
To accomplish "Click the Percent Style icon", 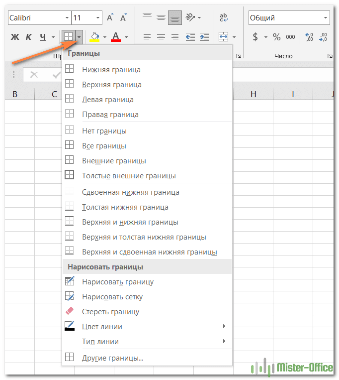I will 276,37.
